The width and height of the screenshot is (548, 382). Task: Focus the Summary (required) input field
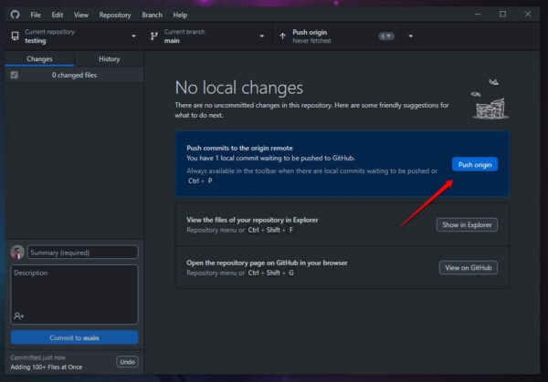click(83, 253)
